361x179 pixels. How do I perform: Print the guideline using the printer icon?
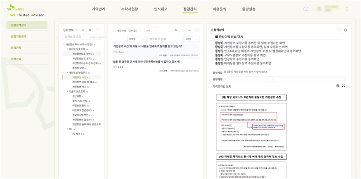(338, 85)
